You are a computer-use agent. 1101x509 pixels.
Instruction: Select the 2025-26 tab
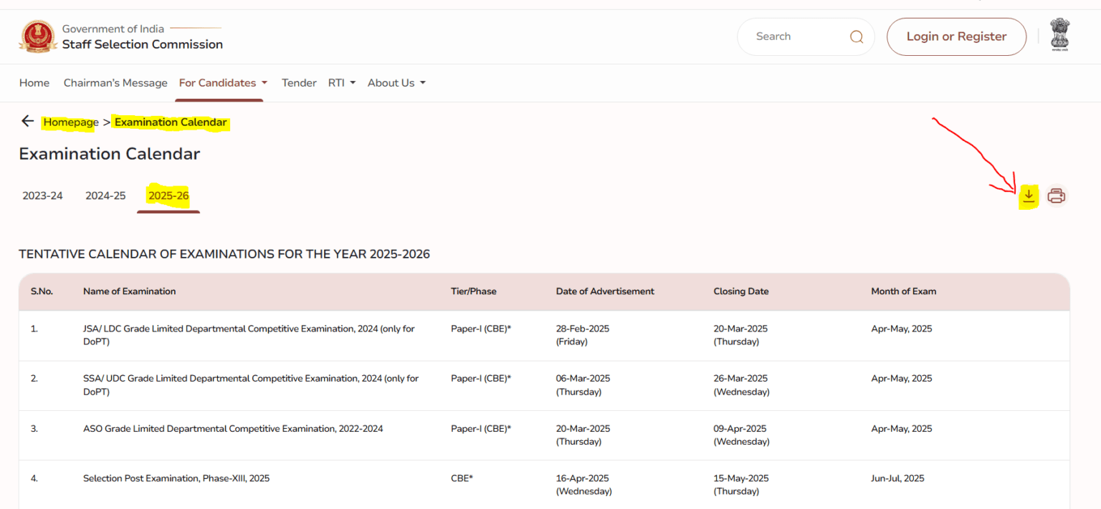[x=168, y=196]
